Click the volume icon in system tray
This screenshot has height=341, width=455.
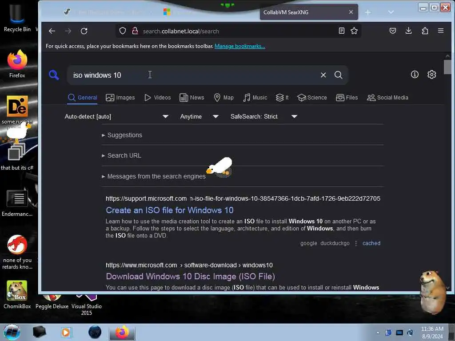410,333
